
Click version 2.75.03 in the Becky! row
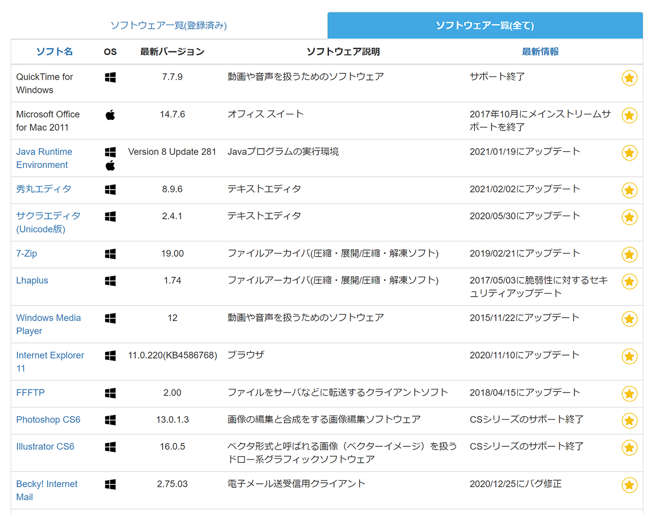click(172, 484)
